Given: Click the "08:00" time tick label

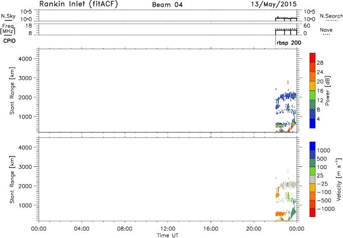Looking at the screenshot, I should (125, 229).
